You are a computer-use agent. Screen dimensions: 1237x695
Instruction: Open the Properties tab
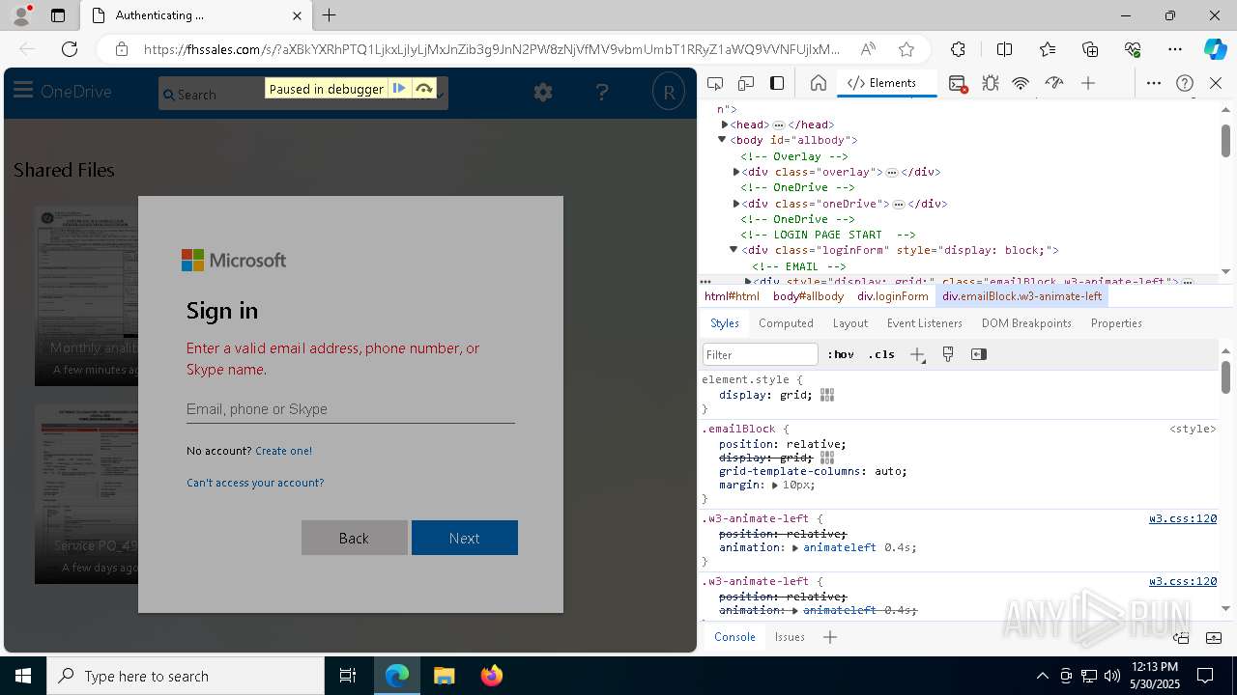click(x=1116, y=323)
